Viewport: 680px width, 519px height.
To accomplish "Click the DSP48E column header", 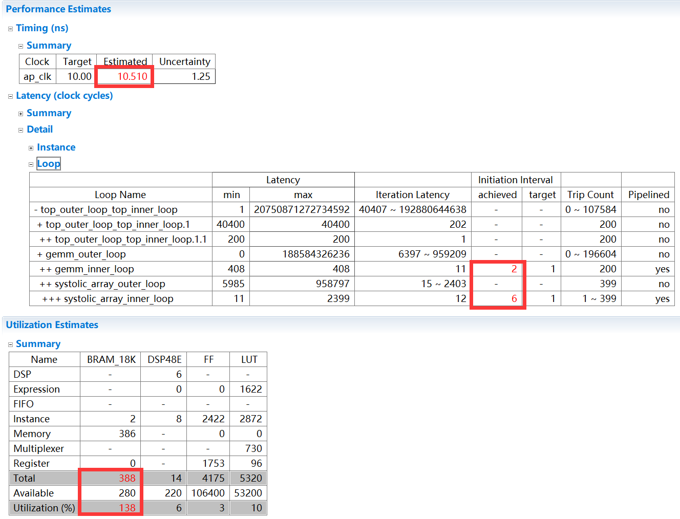I will coord(164,360).
